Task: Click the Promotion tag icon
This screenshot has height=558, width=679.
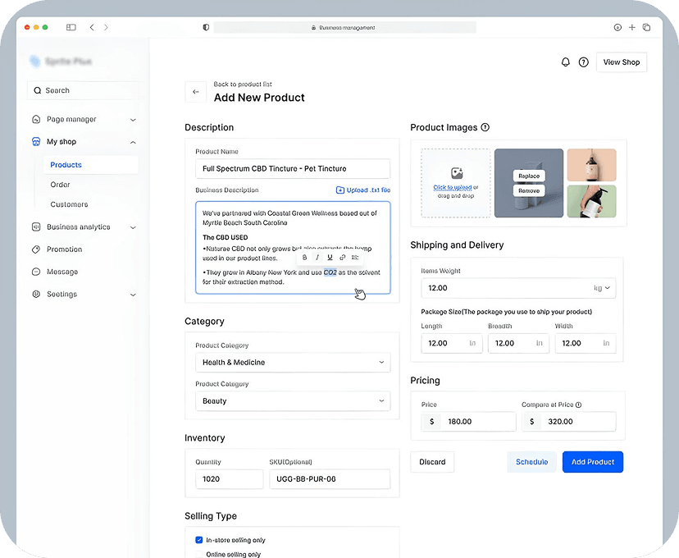Action: pyautogui.click(x=36, y=249)
